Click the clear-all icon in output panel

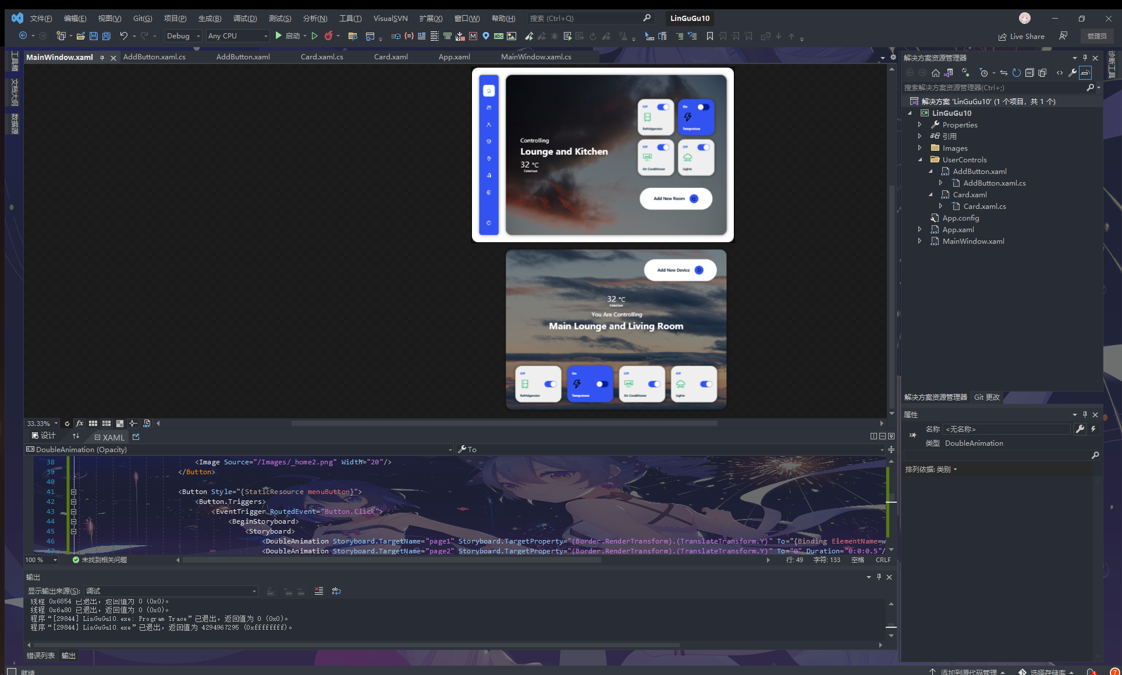tap(319, 591)
